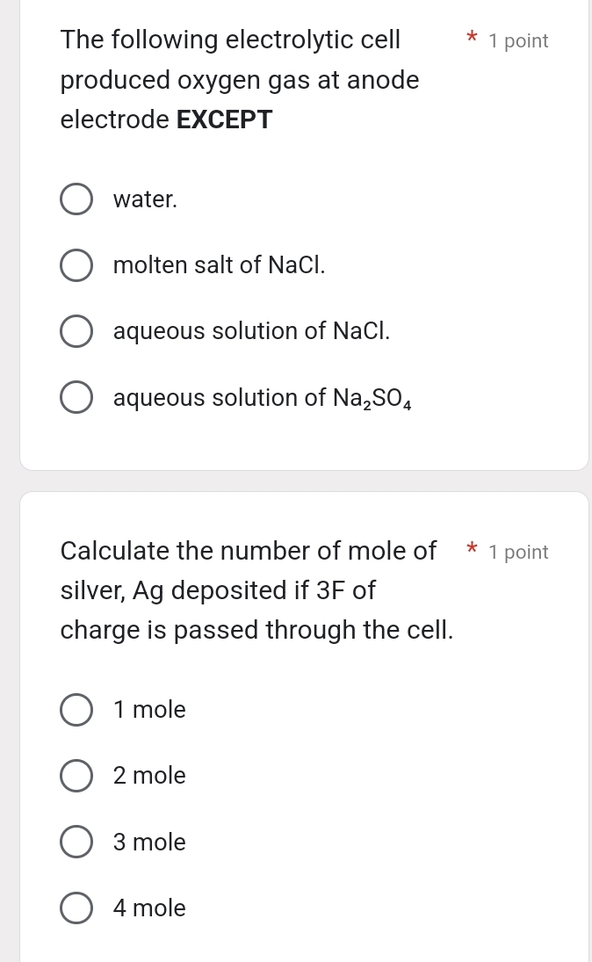Image resolution: width=592 pixels, height=962 pixels.
Task: Select the "water." radio button
Action: click(76, 199)
